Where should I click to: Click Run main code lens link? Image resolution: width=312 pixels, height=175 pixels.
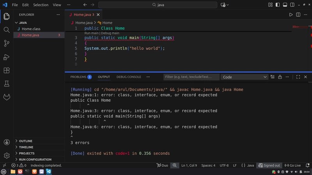tap(92, 33)
